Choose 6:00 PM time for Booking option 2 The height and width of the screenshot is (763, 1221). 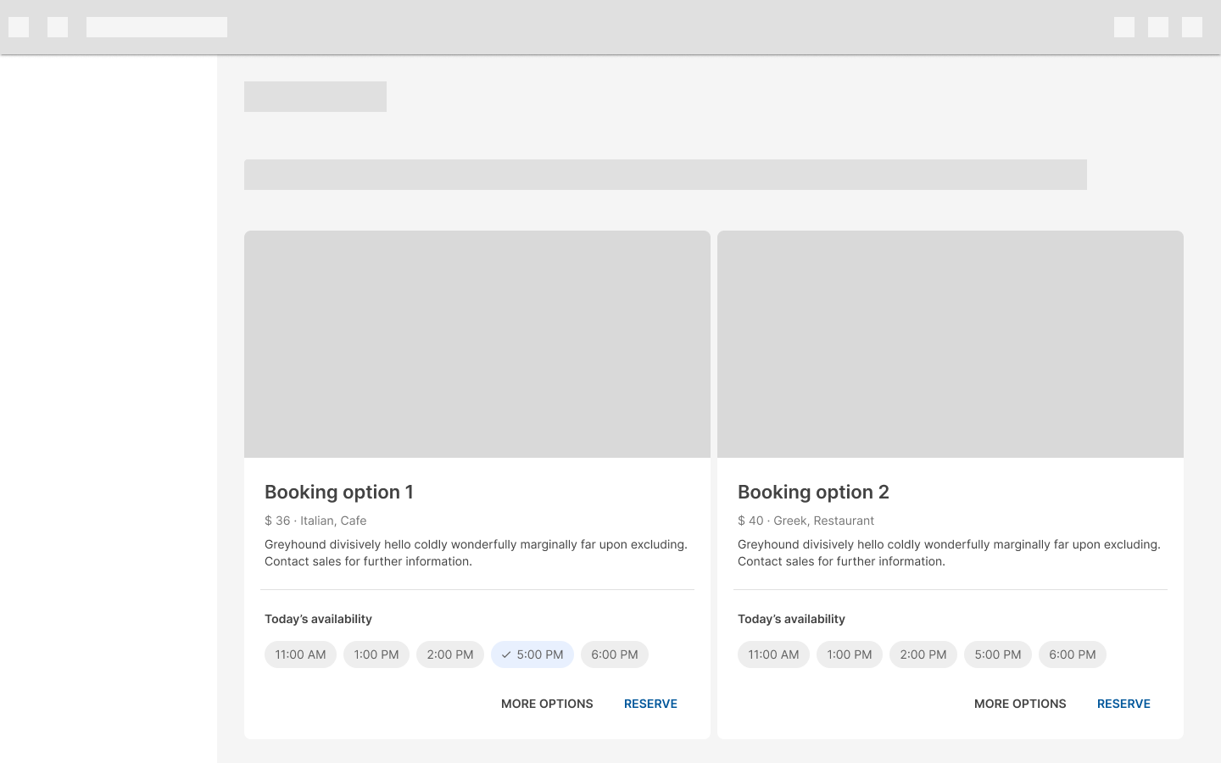point(1072,654)
